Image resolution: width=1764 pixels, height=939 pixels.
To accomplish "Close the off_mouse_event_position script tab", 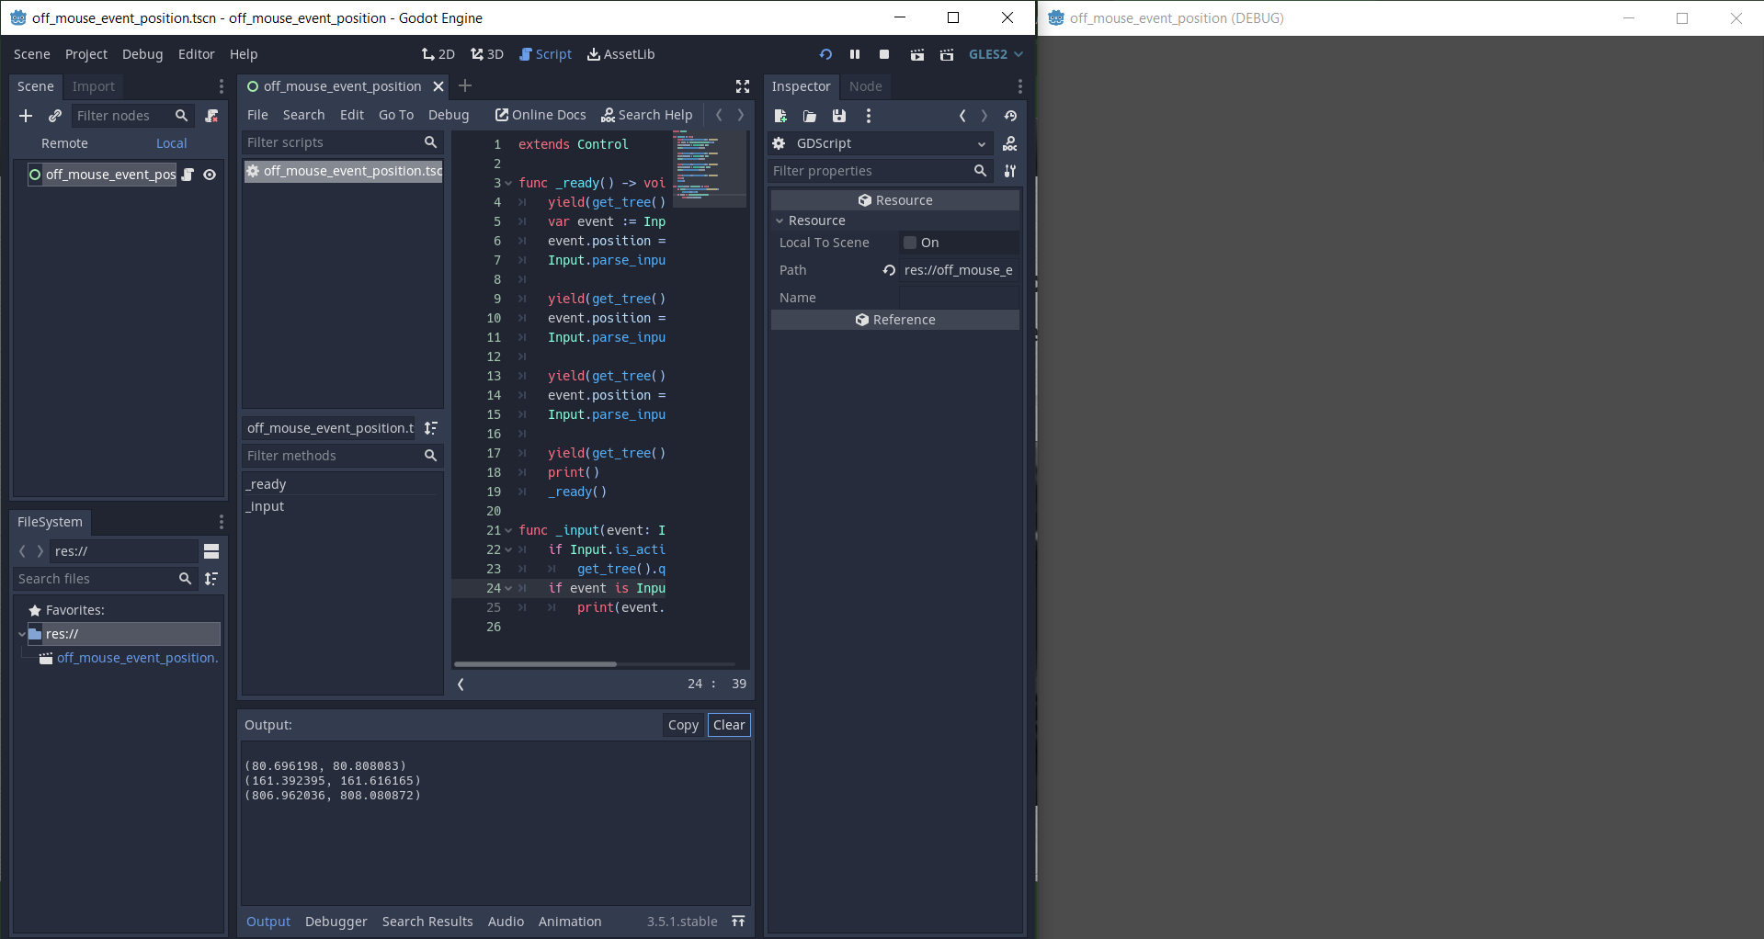I will [438, 86].
